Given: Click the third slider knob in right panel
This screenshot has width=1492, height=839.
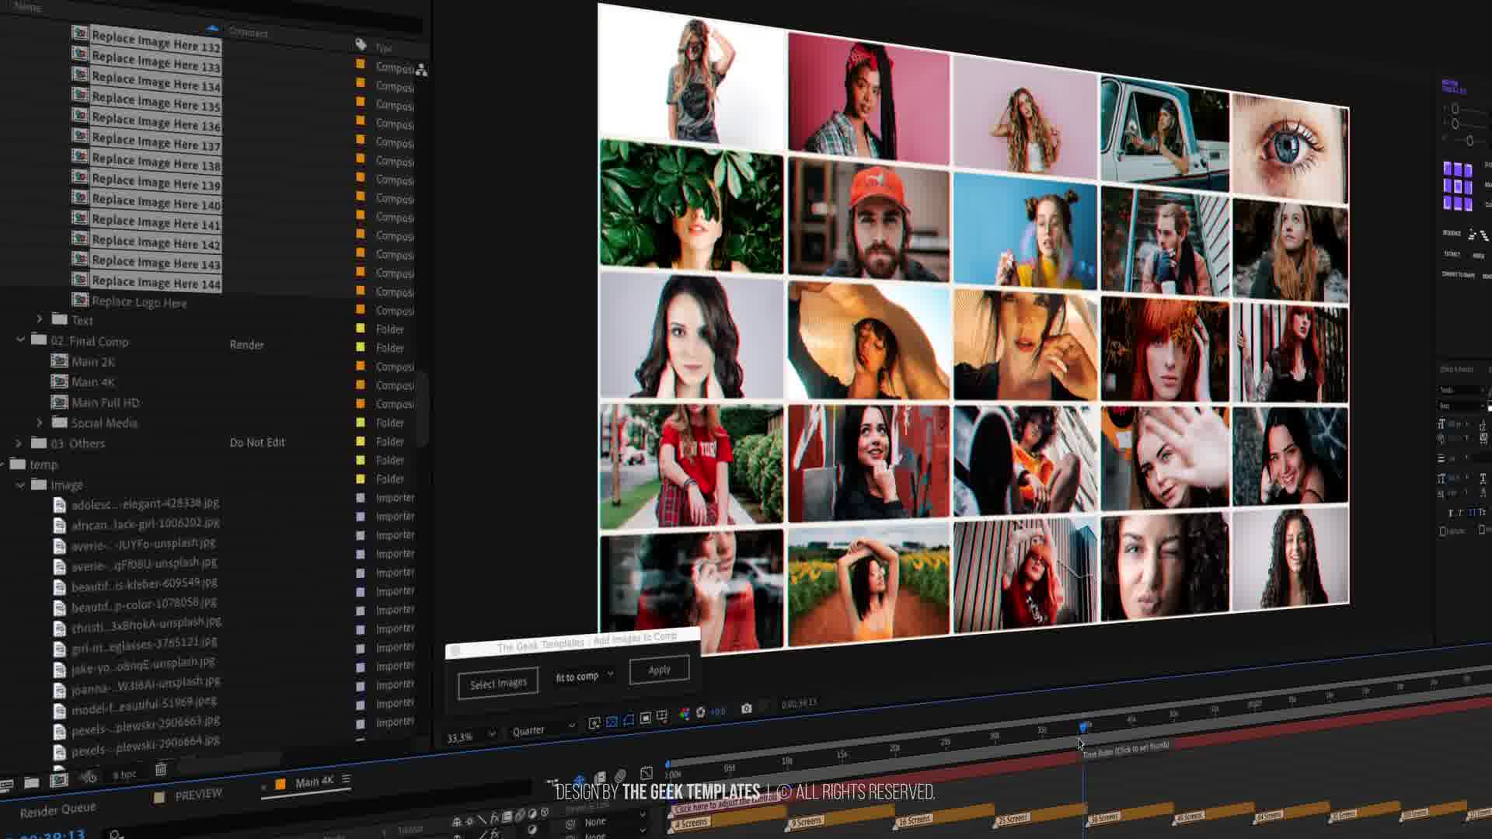Looking at the screenshot, I should coord(1469,141).
